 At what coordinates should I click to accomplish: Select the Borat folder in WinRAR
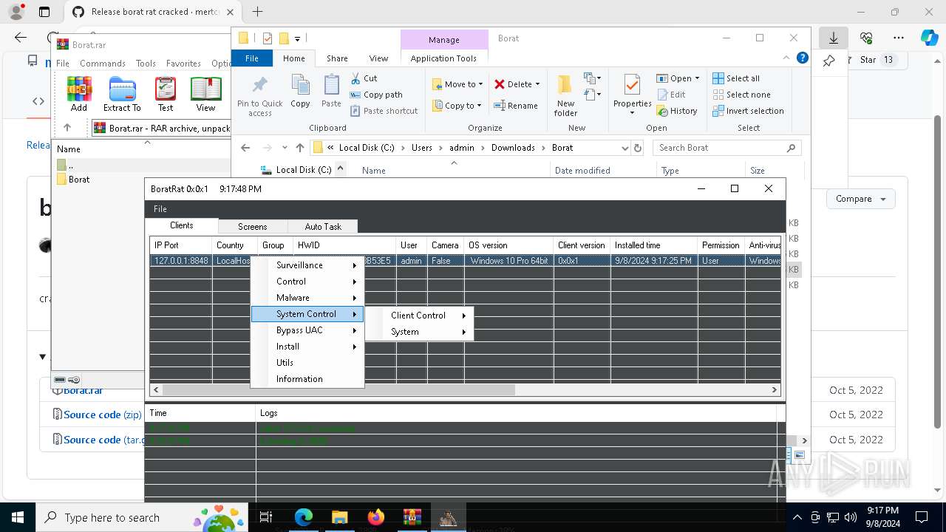[79, 180]
